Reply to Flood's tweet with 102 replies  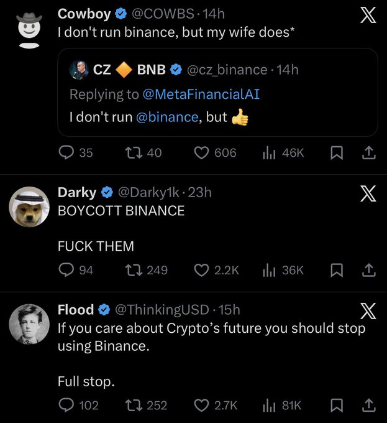[66, 405]
